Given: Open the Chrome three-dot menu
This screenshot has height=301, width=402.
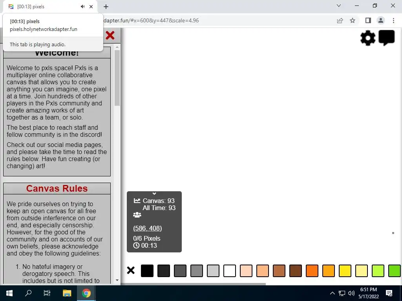Looking at the screenshot, I should tap(393, 20).
